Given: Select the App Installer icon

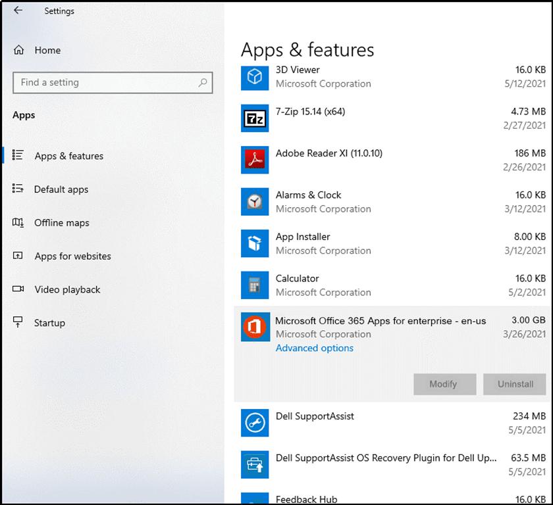Looking at the screenshot, I should [255, 243].
